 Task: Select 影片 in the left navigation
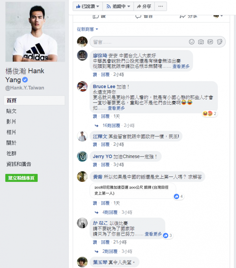coord(11,122)
